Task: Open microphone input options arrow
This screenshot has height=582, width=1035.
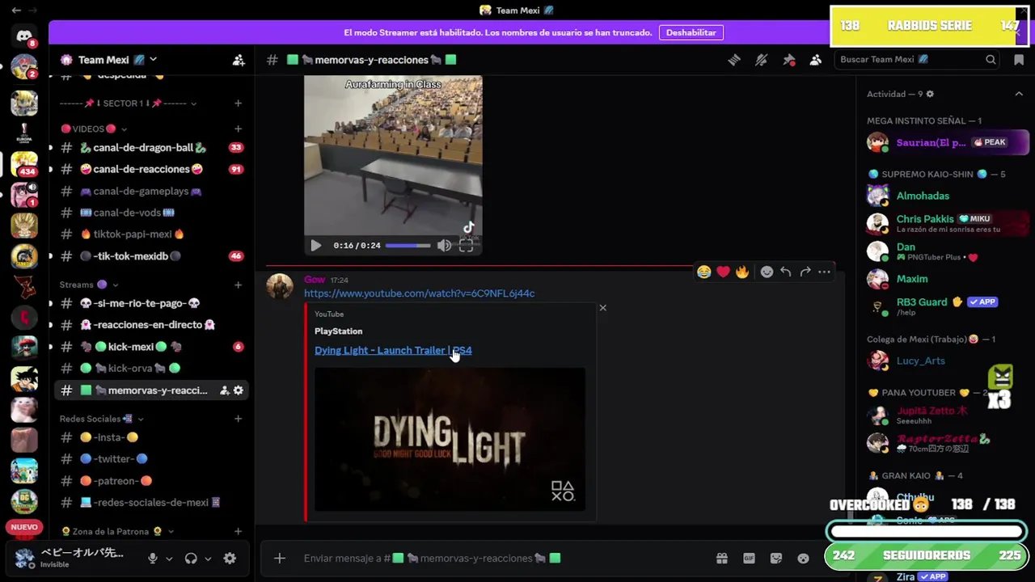Action: point(169,559)
